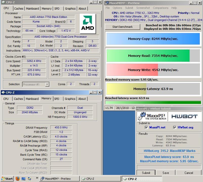Click the Show Desktop quick launch icon
This screenshot has width=203, height=182.
24,179
